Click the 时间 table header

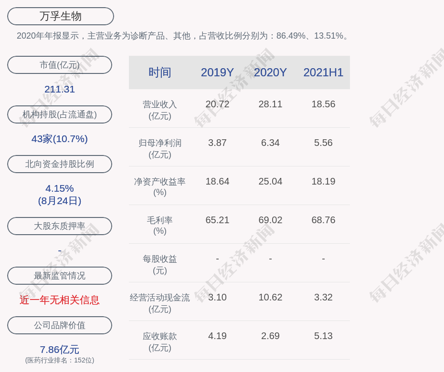coord(160,72)
